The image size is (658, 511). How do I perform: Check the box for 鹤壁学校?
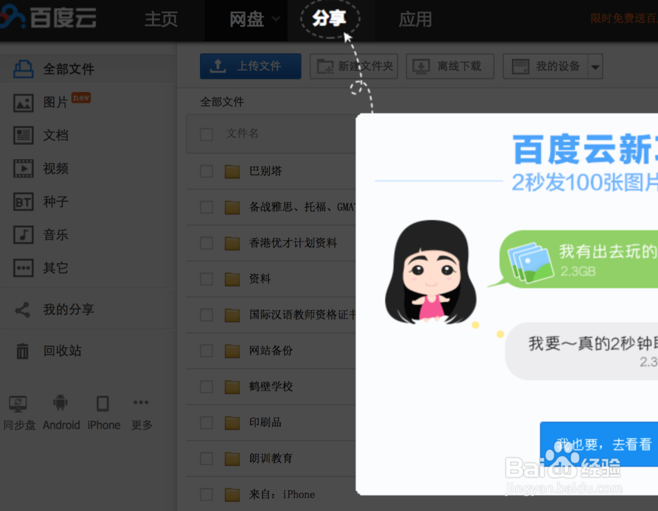[x=207, y=387]
